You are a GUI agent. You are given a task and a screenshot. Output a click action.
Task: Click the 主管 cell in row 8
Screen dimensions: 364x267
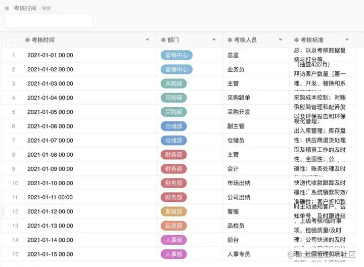click(x=233, y=155)
